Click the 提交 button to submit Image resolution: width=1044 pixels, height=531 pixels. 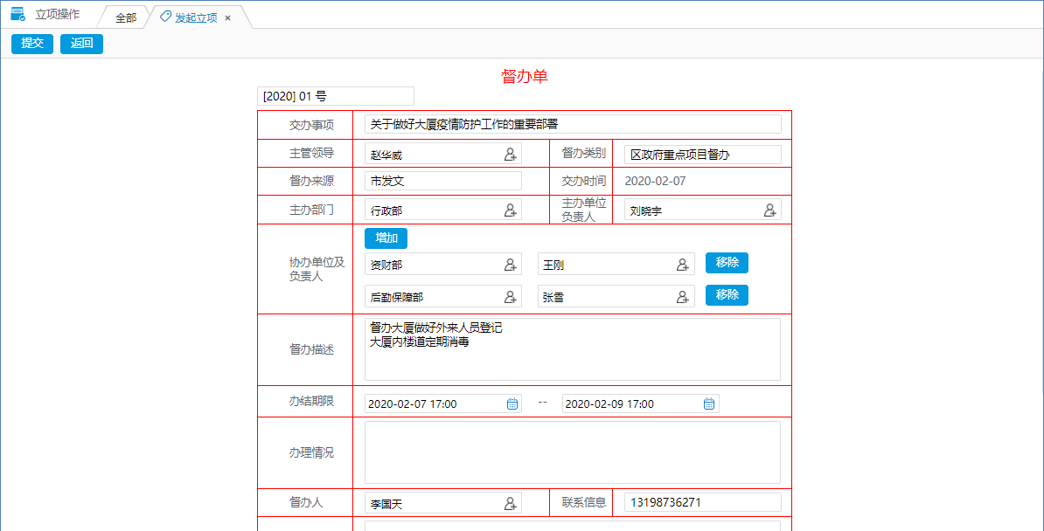pos(31,44)
